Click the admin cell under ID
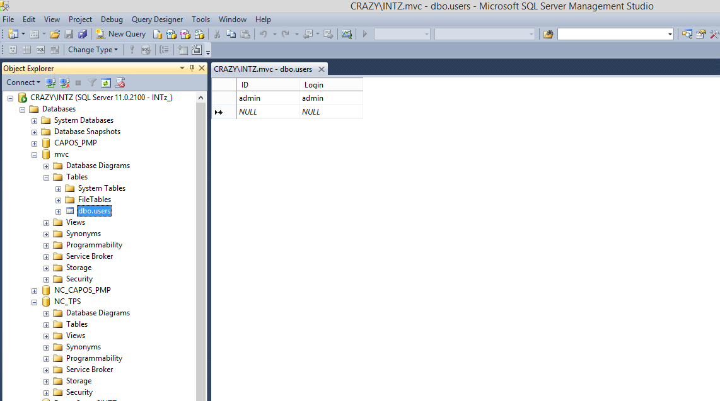The image size is (720, 401). (x=268, y=98)
